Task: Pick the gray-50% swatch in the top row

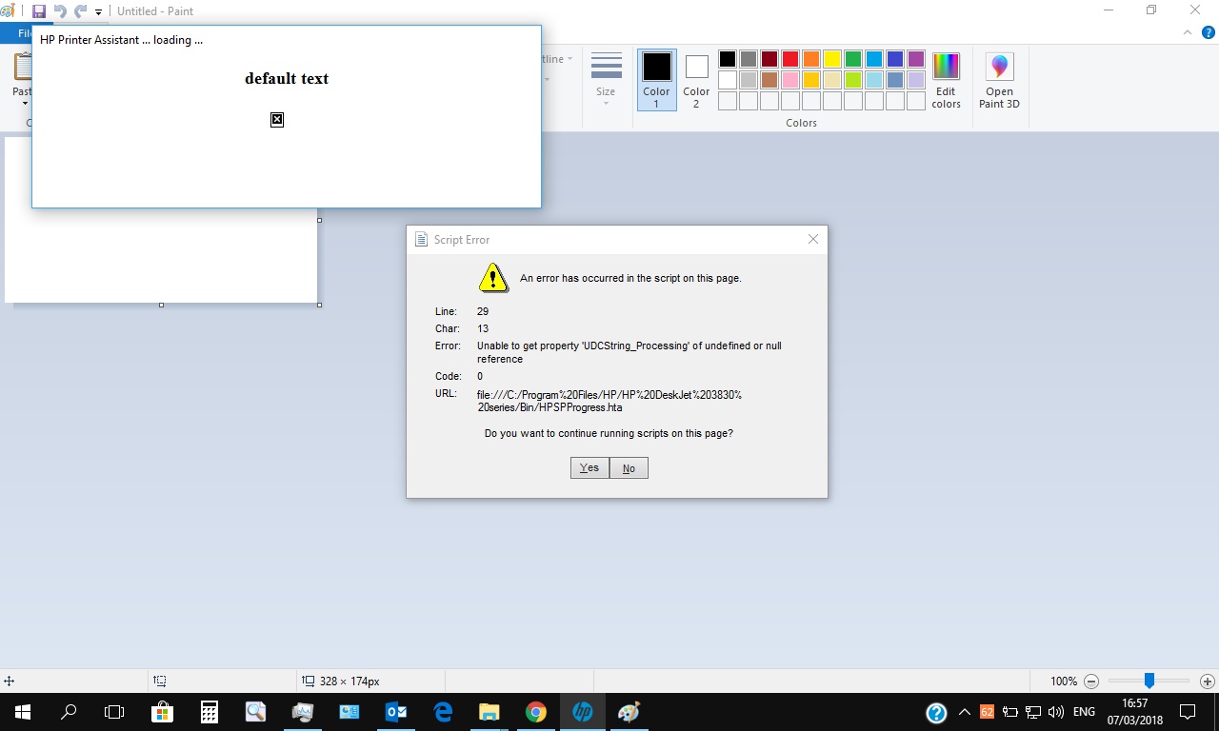Action: 749,59
